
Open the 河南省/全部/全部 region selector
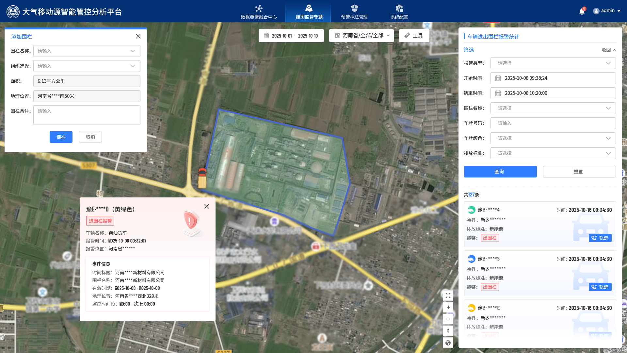(x=361, y=36)
